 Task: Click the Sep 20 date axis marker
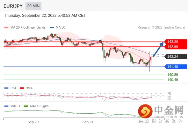click(x=33, y=122)
